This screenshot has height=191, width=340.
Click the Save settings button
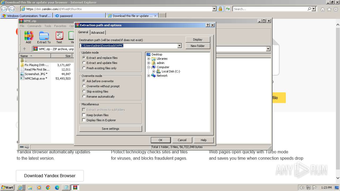pos(110,129)
